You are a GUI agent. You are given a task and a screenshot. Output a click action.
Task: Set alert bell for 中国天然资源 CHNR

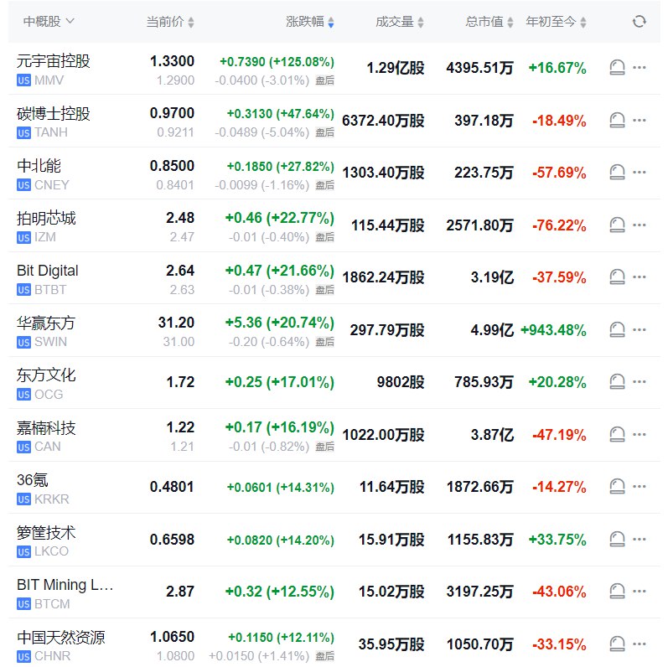point(617,644)
